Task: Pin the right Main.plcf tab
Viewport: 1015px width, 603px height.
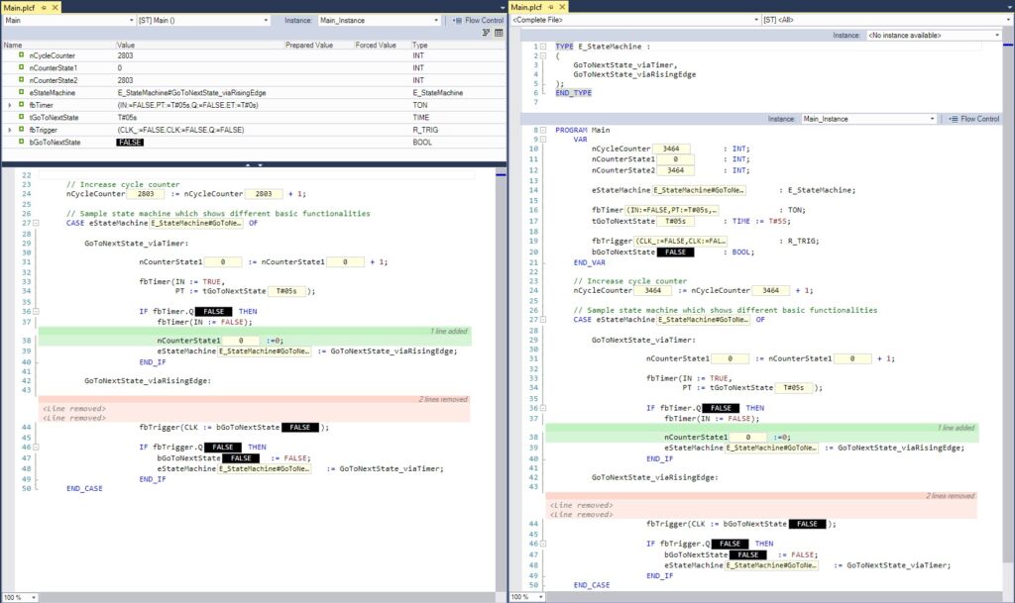Action: coord(552,7)
